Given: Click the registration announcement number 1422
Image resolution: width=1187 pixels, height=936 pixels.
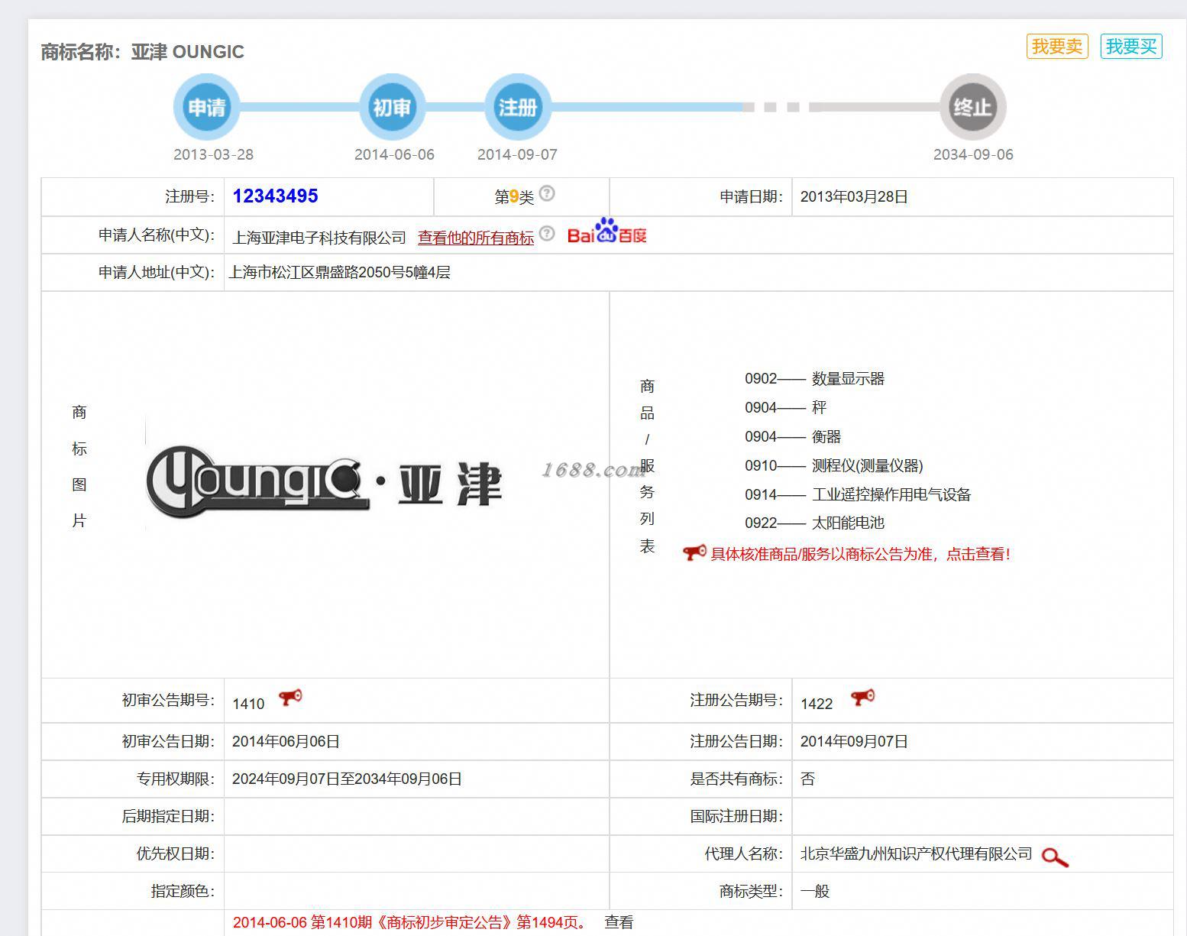Looking at the screenshot, I should click(x=817, y=704).
